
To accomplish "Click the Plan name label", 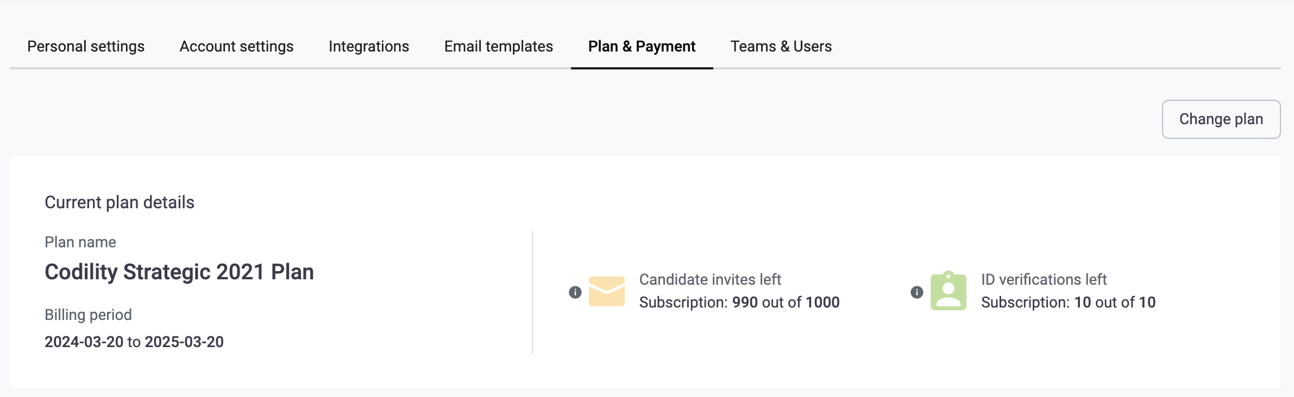I will (x=80, y=242).
